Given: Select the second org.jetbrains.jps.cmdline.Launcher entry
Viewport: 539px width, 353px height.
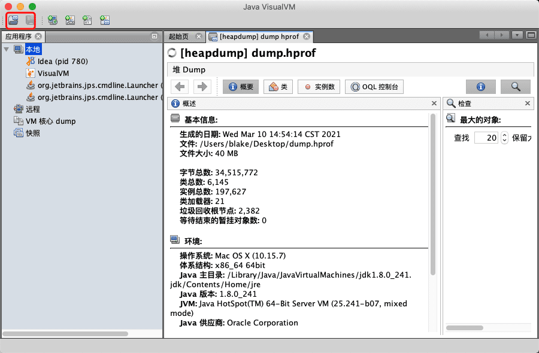Looking at the screenshot, I should (98, 98).
